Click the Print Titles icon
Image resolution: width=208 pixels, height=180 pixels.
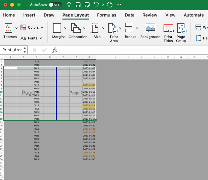169,29
